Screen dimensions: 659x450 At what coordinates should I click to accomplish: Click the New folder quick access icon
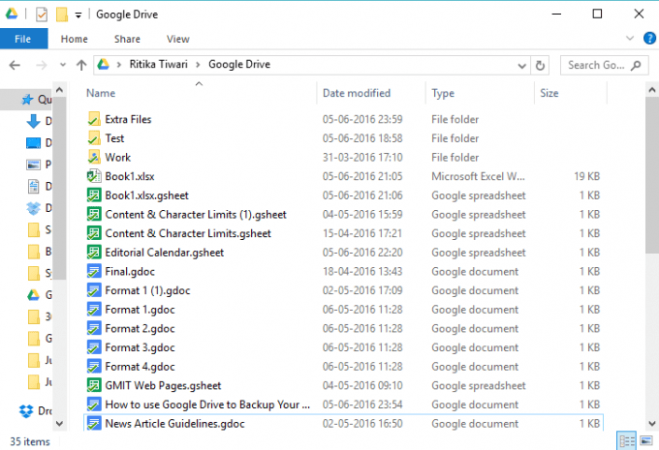coord(62,15)
